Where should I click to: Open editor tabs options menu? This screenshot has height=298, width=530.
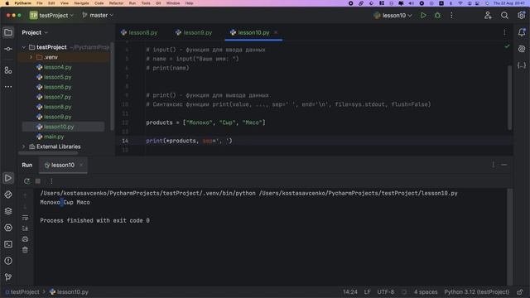pos(504,32)
